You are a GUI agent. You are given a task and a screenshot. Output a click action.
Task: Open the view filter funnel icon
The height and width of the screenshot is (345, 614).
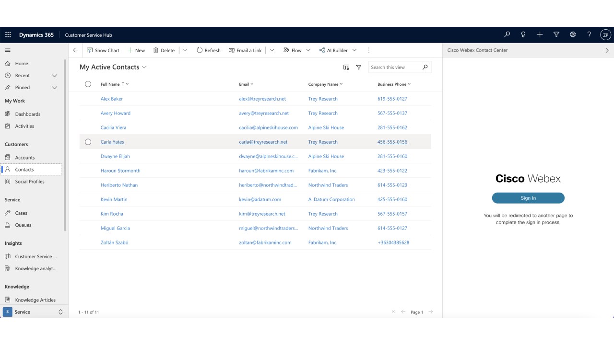pos(359,68)
